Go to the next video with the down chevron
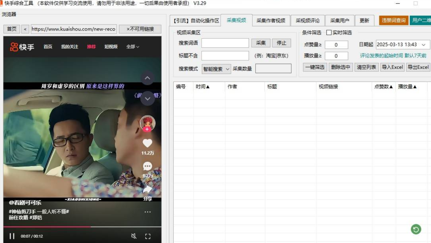Screen dimensions: 431x243 147,98
